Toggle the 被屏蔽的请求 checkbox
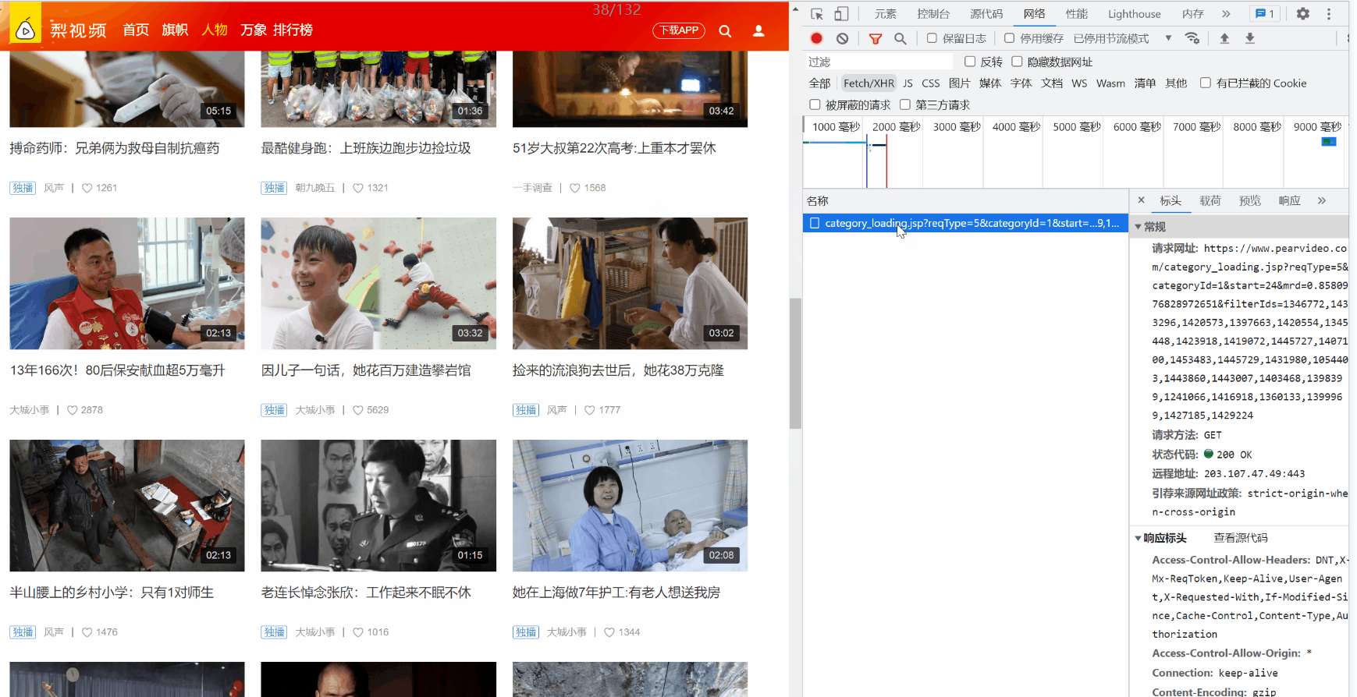This screenshot has height=697, width=1357. [815, 104]
